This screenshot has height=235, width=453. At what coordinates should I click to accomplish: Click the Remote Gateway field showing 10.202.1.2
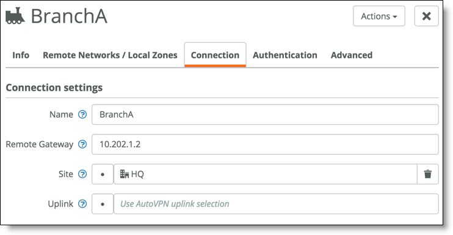coord(265,144)
